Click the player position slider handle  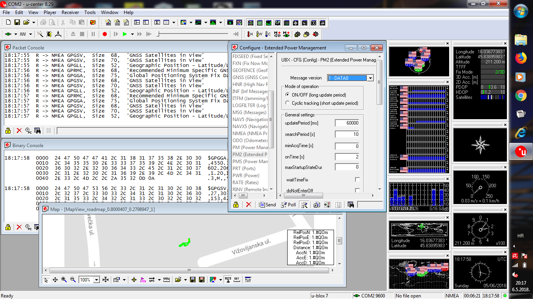pos(158,34)
